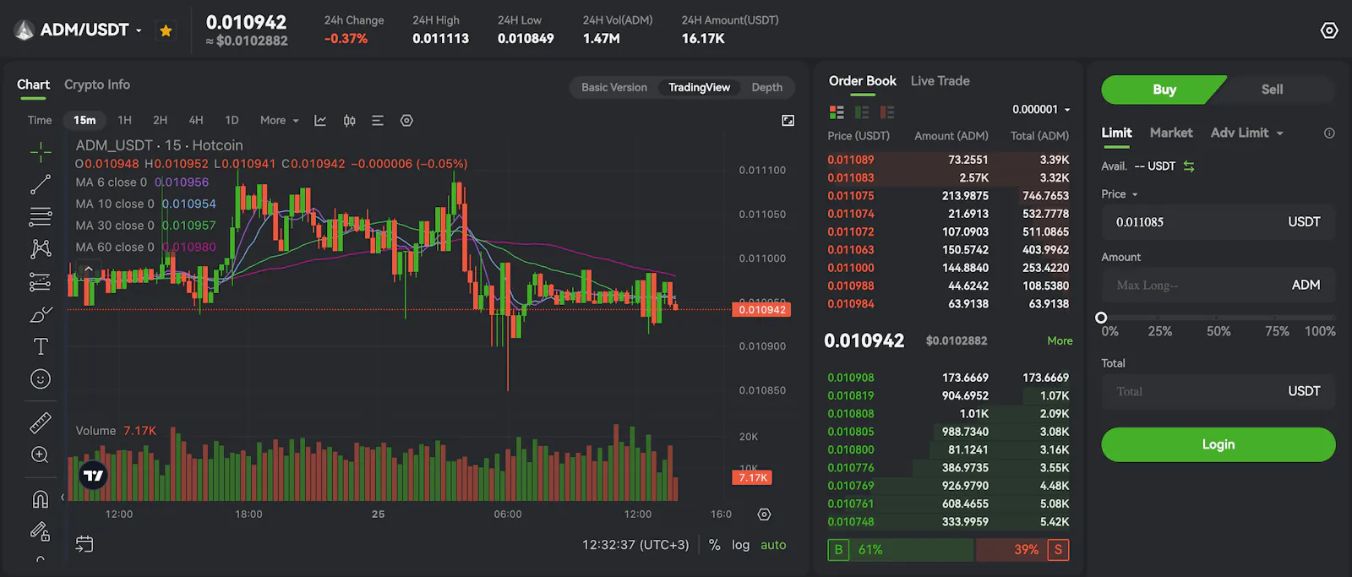Switch to the 2H timeframe
This screenshot has width=1352, height=577.
(160, 121)
